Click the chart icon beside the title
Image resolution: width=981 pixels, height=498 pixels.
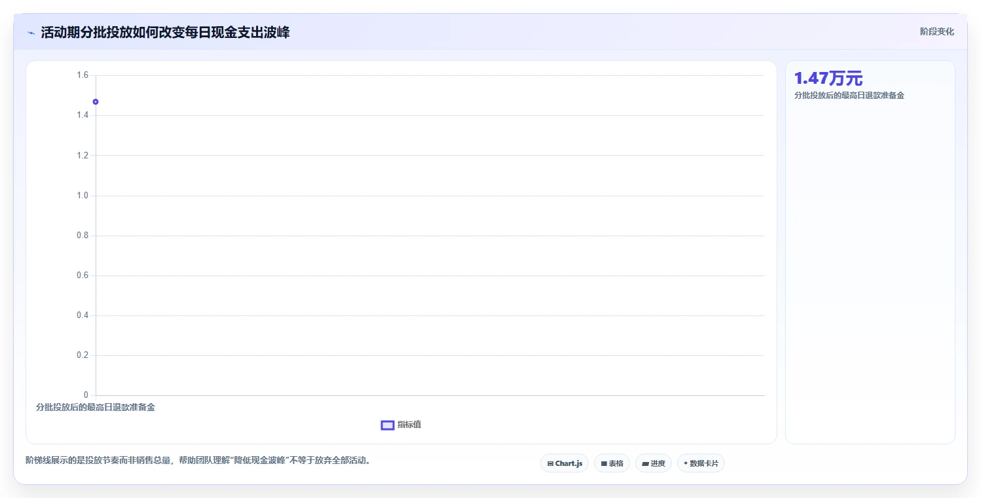(x=31, y=33)
